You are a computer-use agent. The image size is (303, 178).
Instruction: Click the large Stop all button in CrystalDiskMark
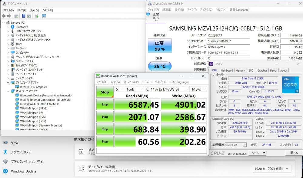click(x=105, y=92)
